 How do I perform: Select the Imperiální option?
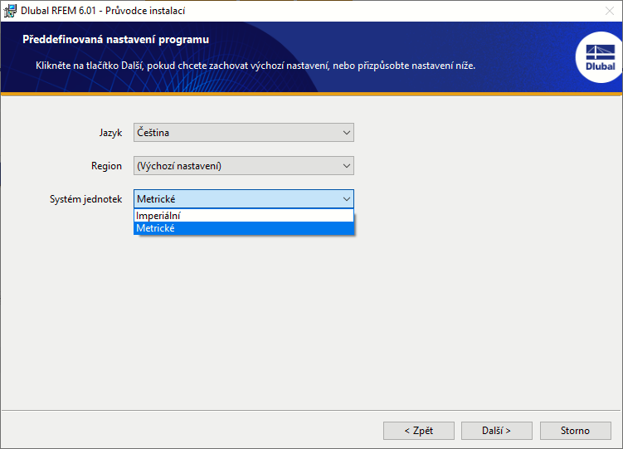[244, 216]
